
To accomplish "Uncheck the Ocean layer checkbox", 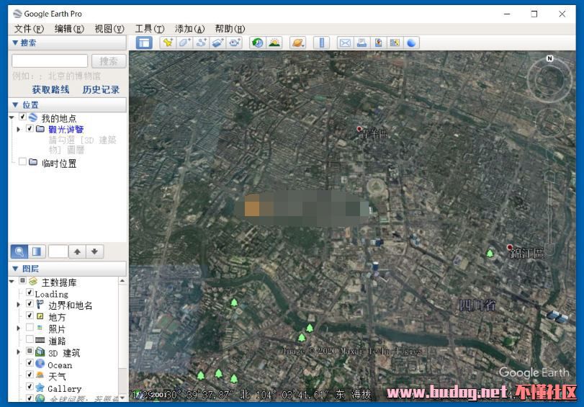I will tap(30, 362).
